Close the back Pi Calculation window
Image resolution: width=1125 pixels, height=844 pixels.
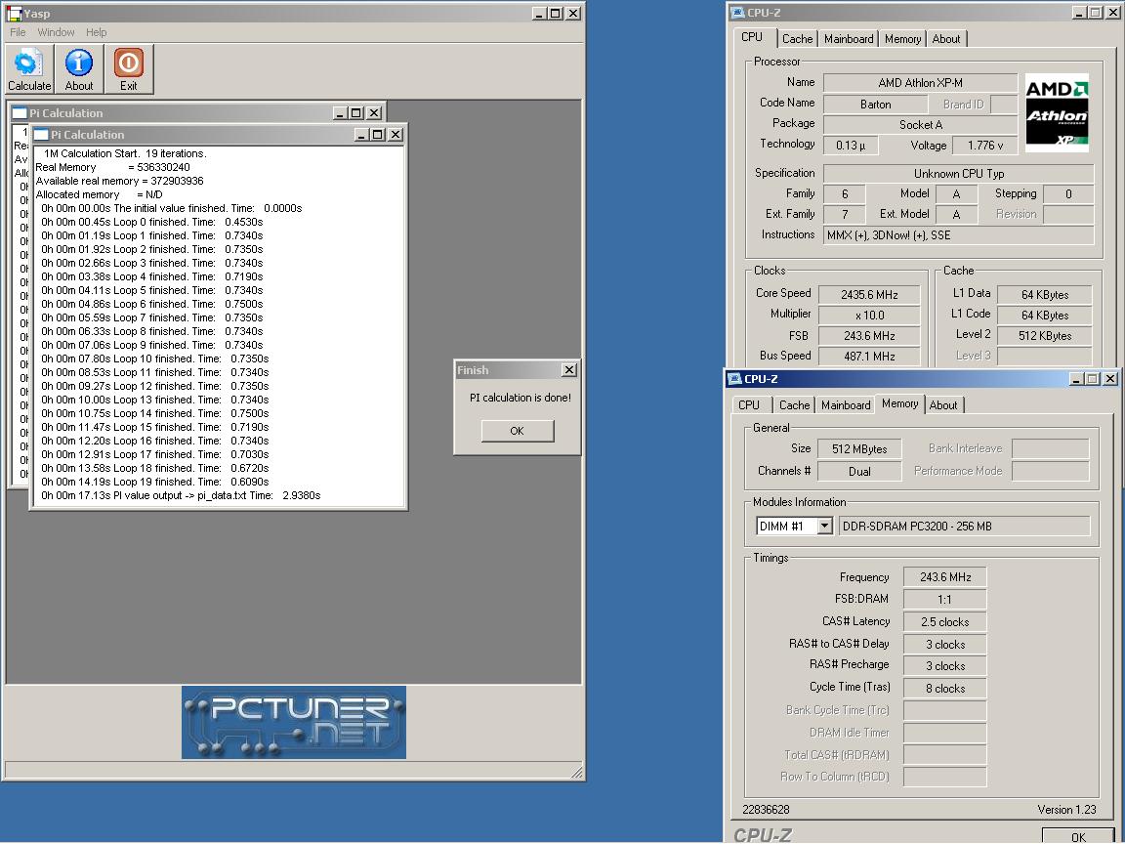pyautogui.click(x=374, y=112)
